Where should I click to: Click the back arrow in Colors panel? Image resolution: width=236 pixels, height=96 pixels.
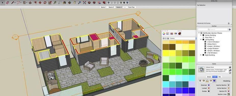click(x=164, y=38)
